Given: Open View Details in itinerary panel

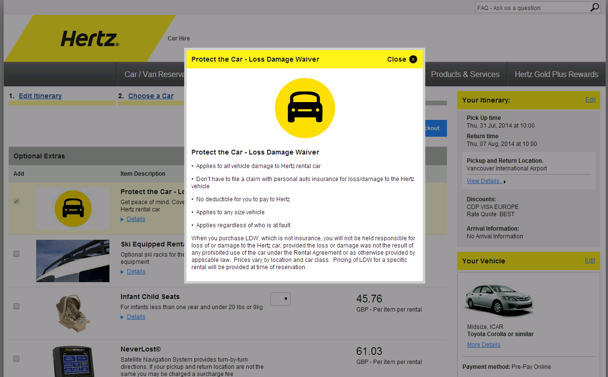Looking at the screenshot, I should point(485,181).
